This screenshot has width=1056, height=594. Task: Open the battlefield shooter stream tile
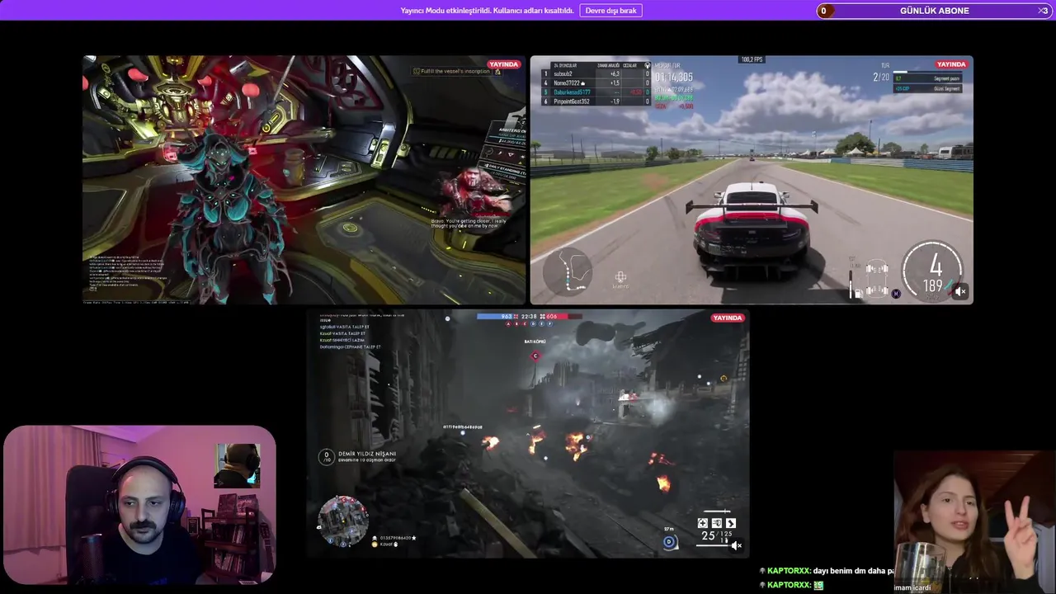[528, 434]
